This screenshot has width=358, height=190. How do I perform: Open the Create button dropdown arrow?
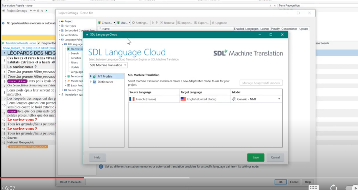[114, 23]
